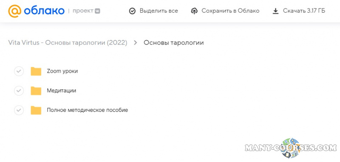Screen dimensions: 340x162
Task: Tick the checkbox for Zoom уроки
Action: 19,71
